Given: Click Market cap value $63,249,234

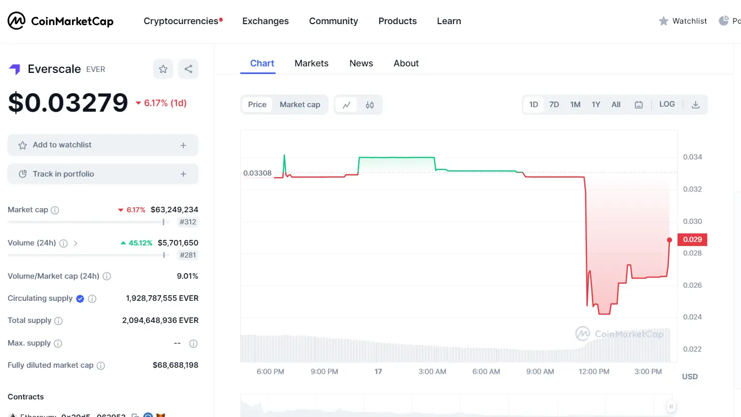Looking at the screenshot, I should point(174,210).
